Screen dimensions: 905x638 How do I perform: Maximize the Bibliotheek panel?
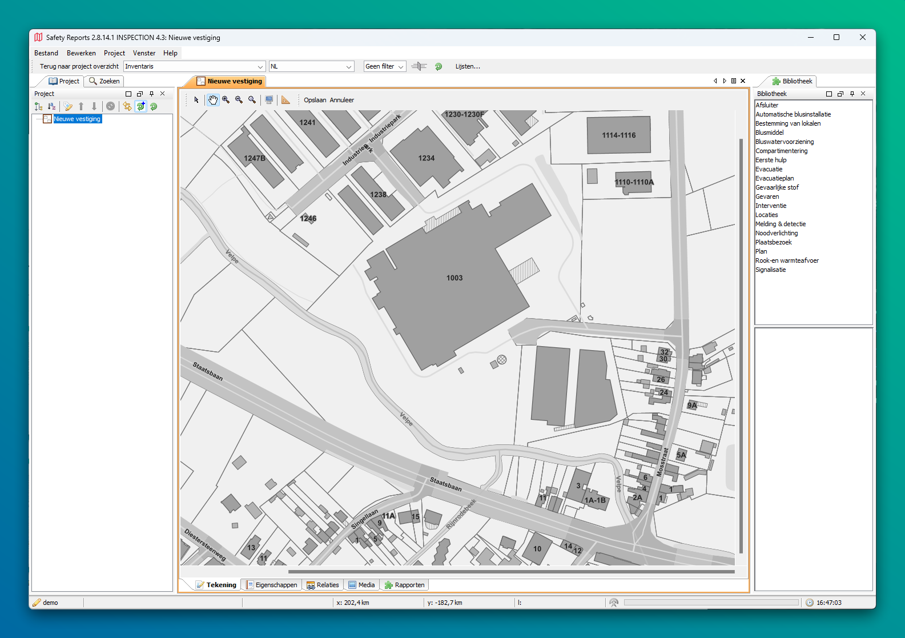tap(829, 94)
